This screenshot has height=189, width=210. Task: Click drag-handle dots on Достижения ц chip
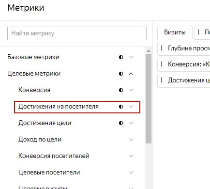click(x=162, y=80)
